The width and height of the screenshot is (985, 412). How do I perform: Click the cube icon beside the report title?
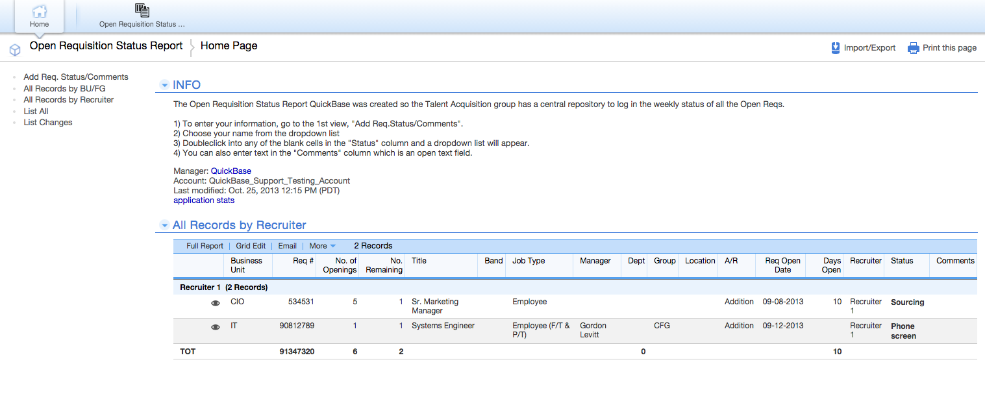click(15, 49)
